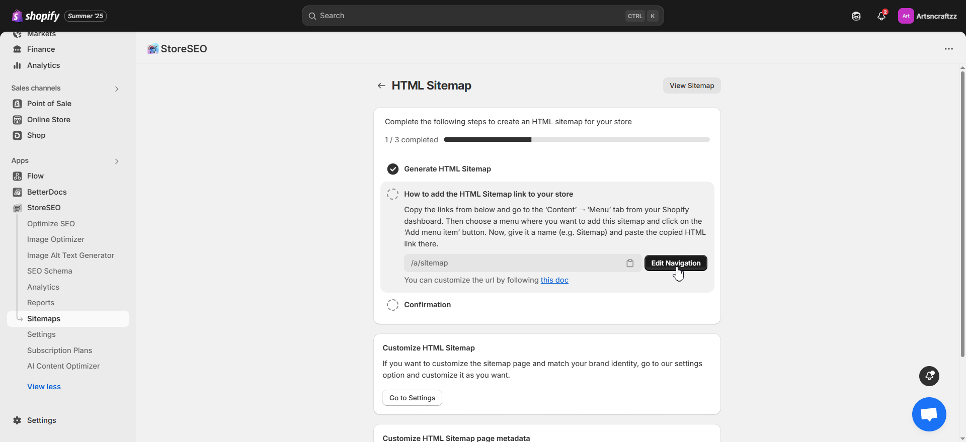The width and height of the screenshot is (966, 442).
Task: Open the chat support bubble
Action: (929, 414)
